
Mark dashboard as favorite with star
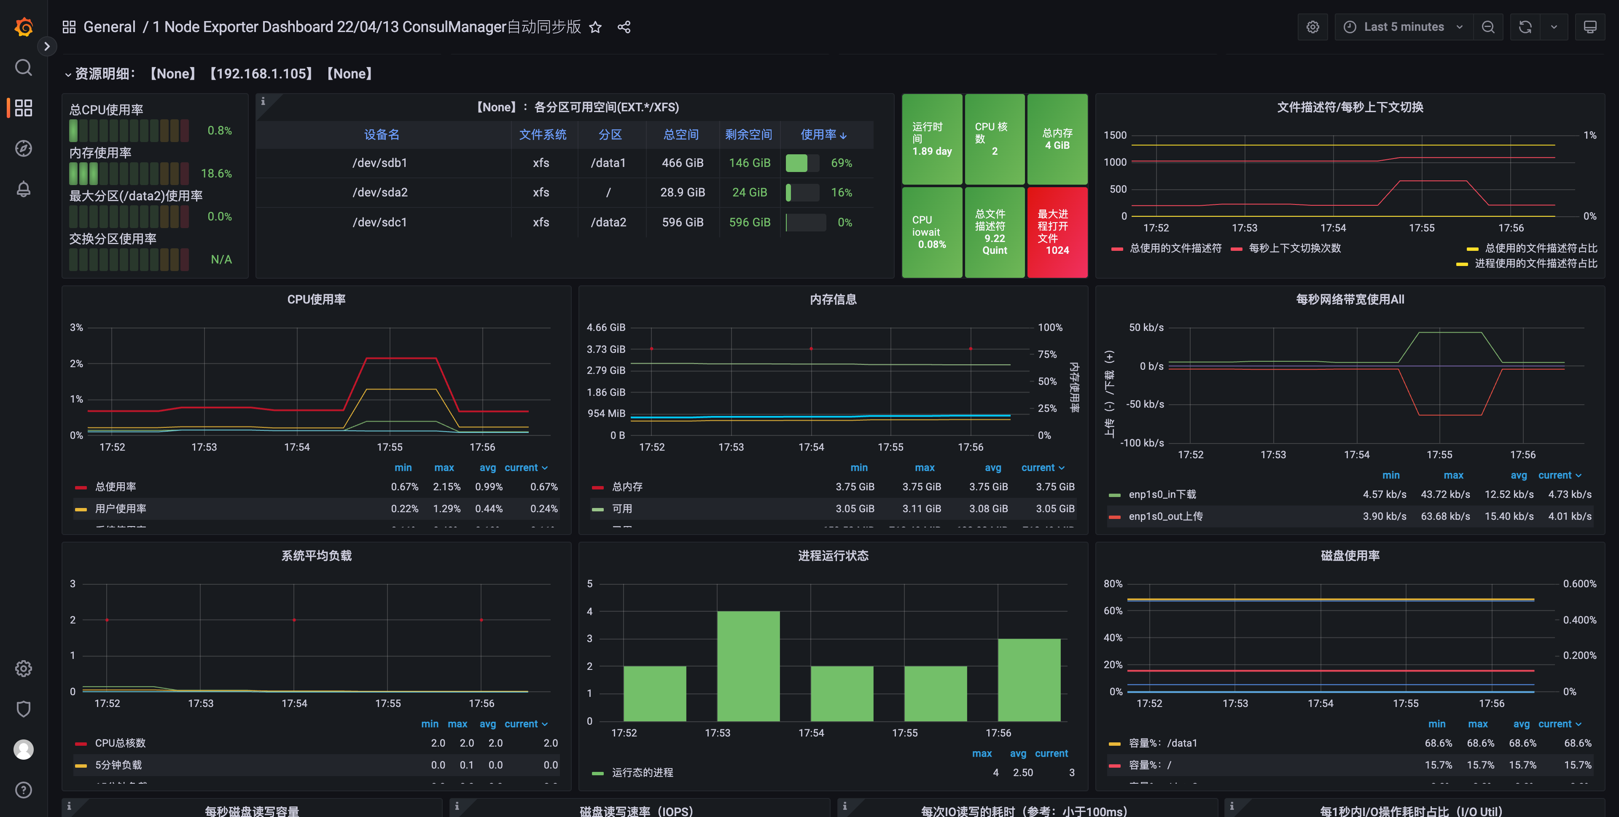pos(595,27)
